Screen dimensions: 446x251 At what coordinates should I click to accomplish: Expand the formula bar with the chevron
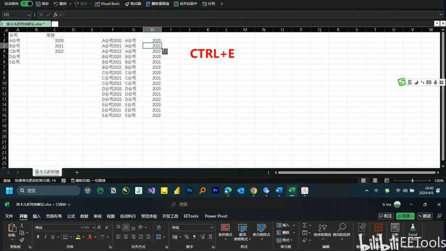coord(441,15)
